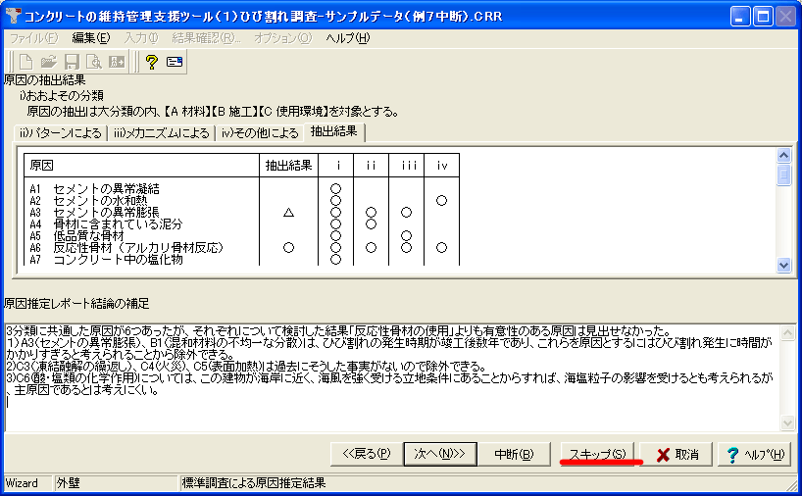Click the スキップ(S) button

coord(597,454)
